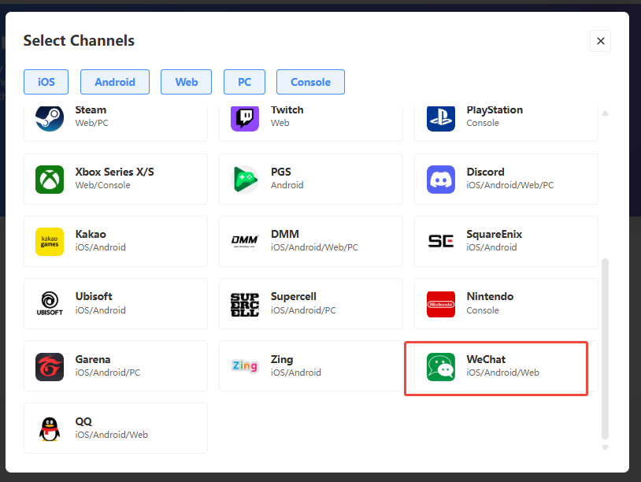Choose the PGS Google Play Games icon
The width and height of the screenshot is (641, 482).
[245, 180]
